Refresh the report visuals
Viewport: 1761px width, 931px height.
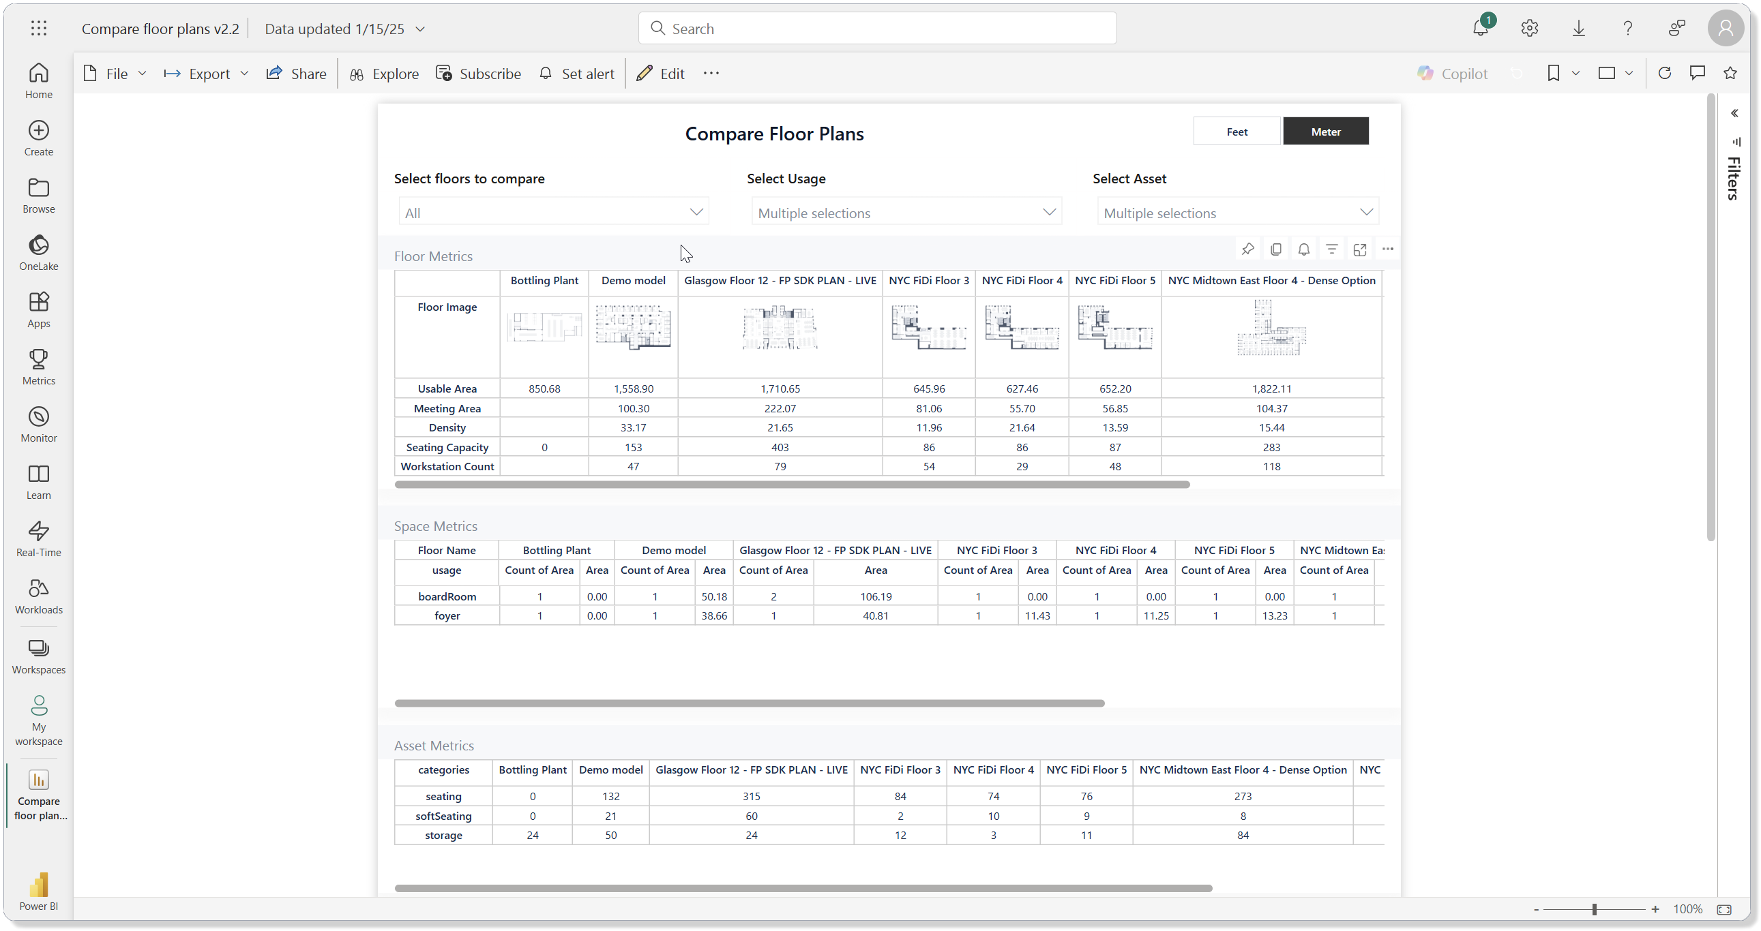tap(1666, 73)
